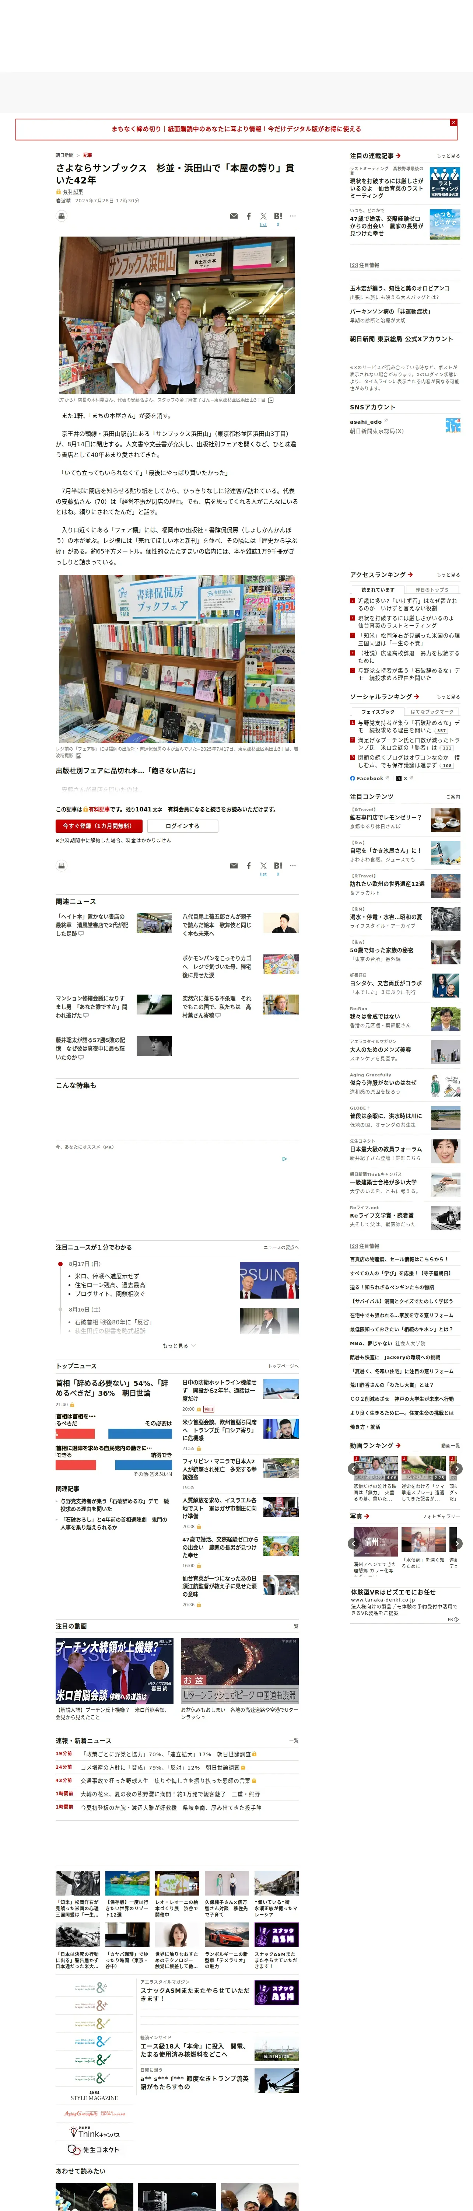Open the lower ellipsis more icon
The width and height of the screenshot is (473, 2211).
tap(293, 866)
